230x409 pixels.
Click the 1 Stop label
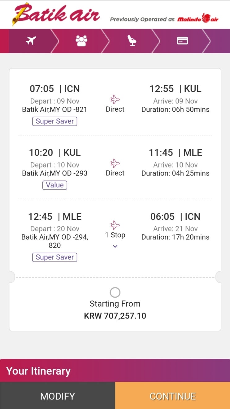pyautogui.click(x=115, y=235)
